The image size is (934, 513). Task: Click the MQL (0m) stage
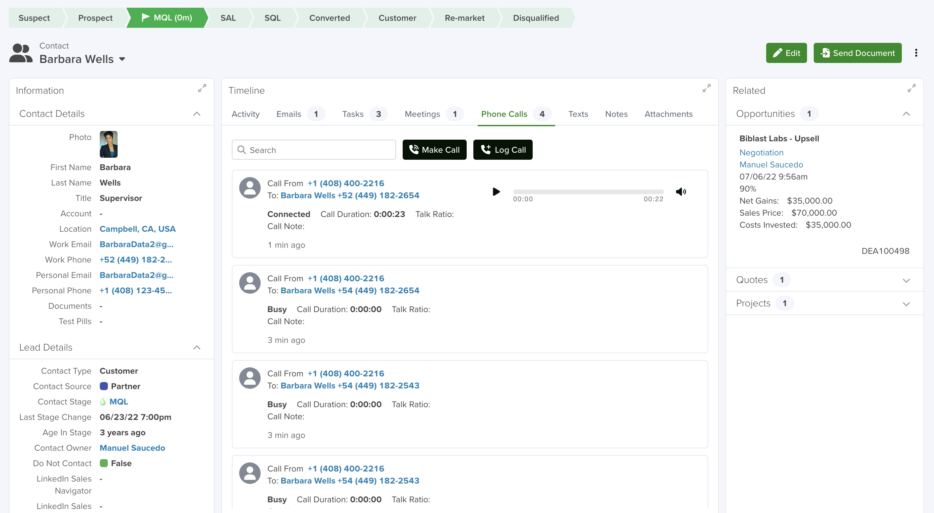click(x=167, y=18)
